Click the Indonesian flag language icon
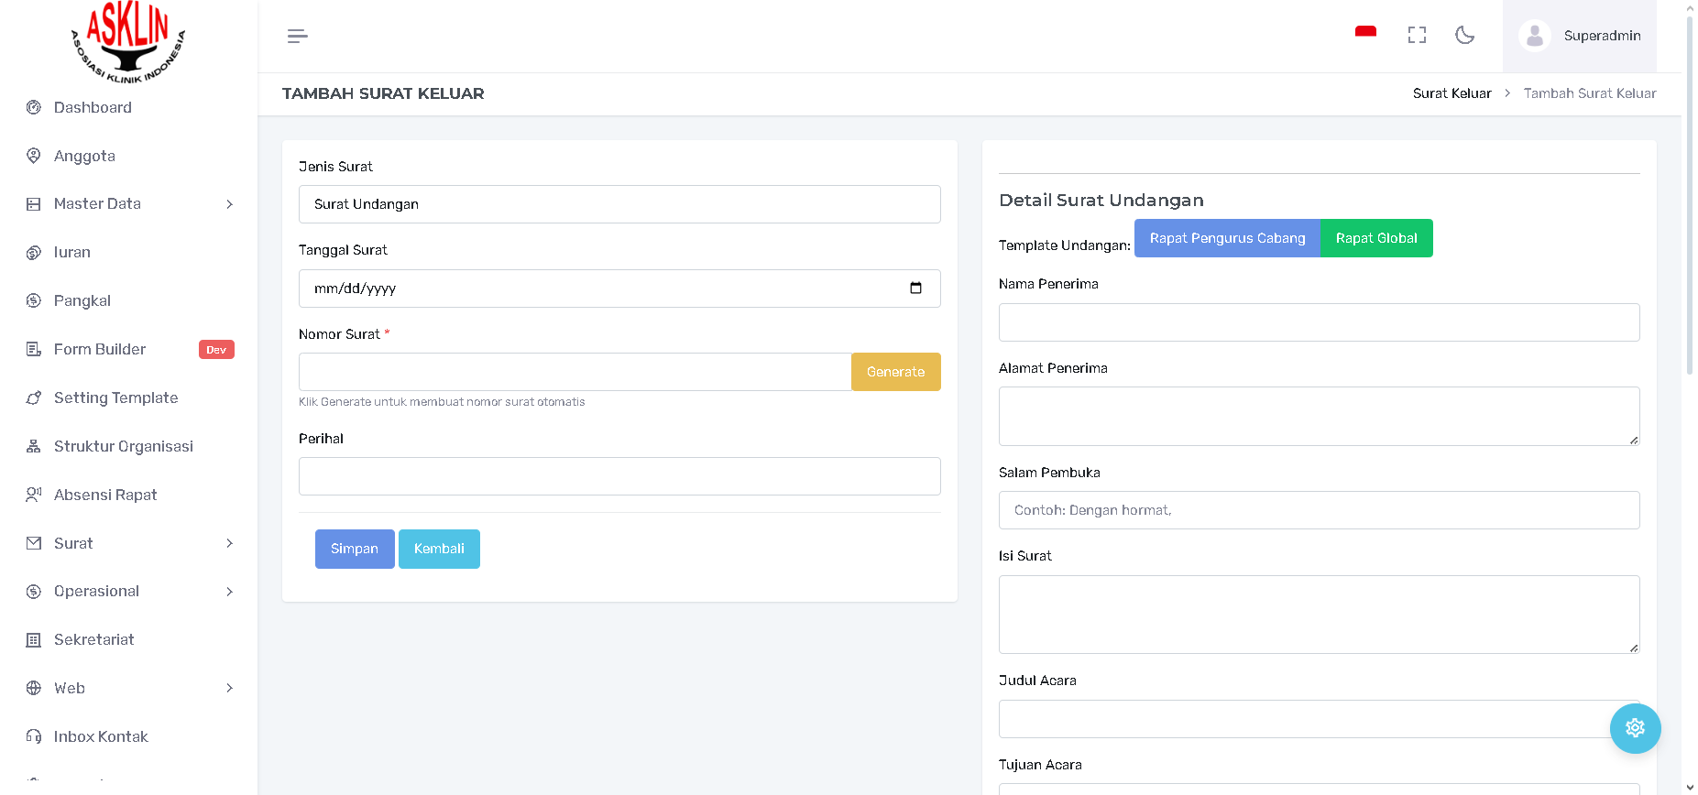This screenshot has height=795, width=1698. pos(1365,32)
